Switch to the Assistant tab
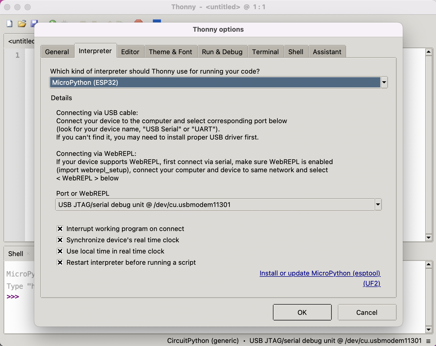This screenshot has width=436, height=346. 327,52
